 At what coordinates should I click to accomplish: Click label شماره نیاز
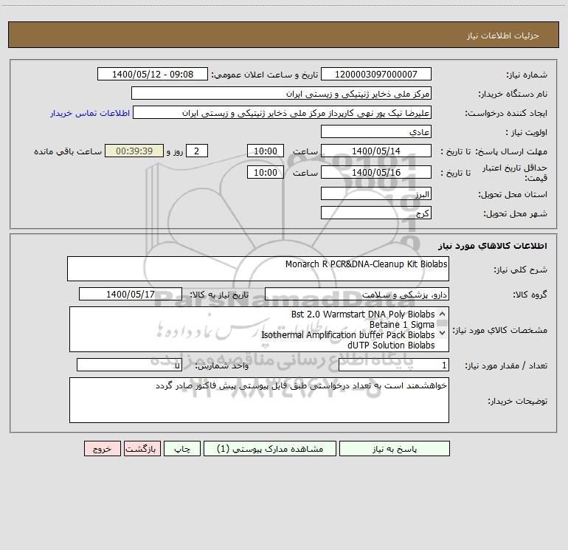[x=527, y=75]
